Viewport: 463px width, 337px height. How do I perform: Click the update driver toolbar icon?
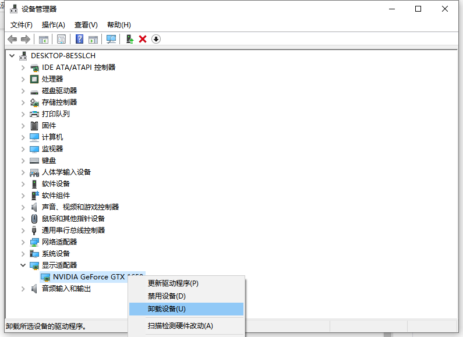tap(130, 39)
